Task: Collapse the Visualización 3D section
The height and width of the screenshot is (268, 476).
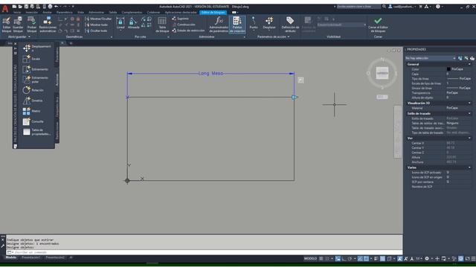Action: (x=469, y=103)
